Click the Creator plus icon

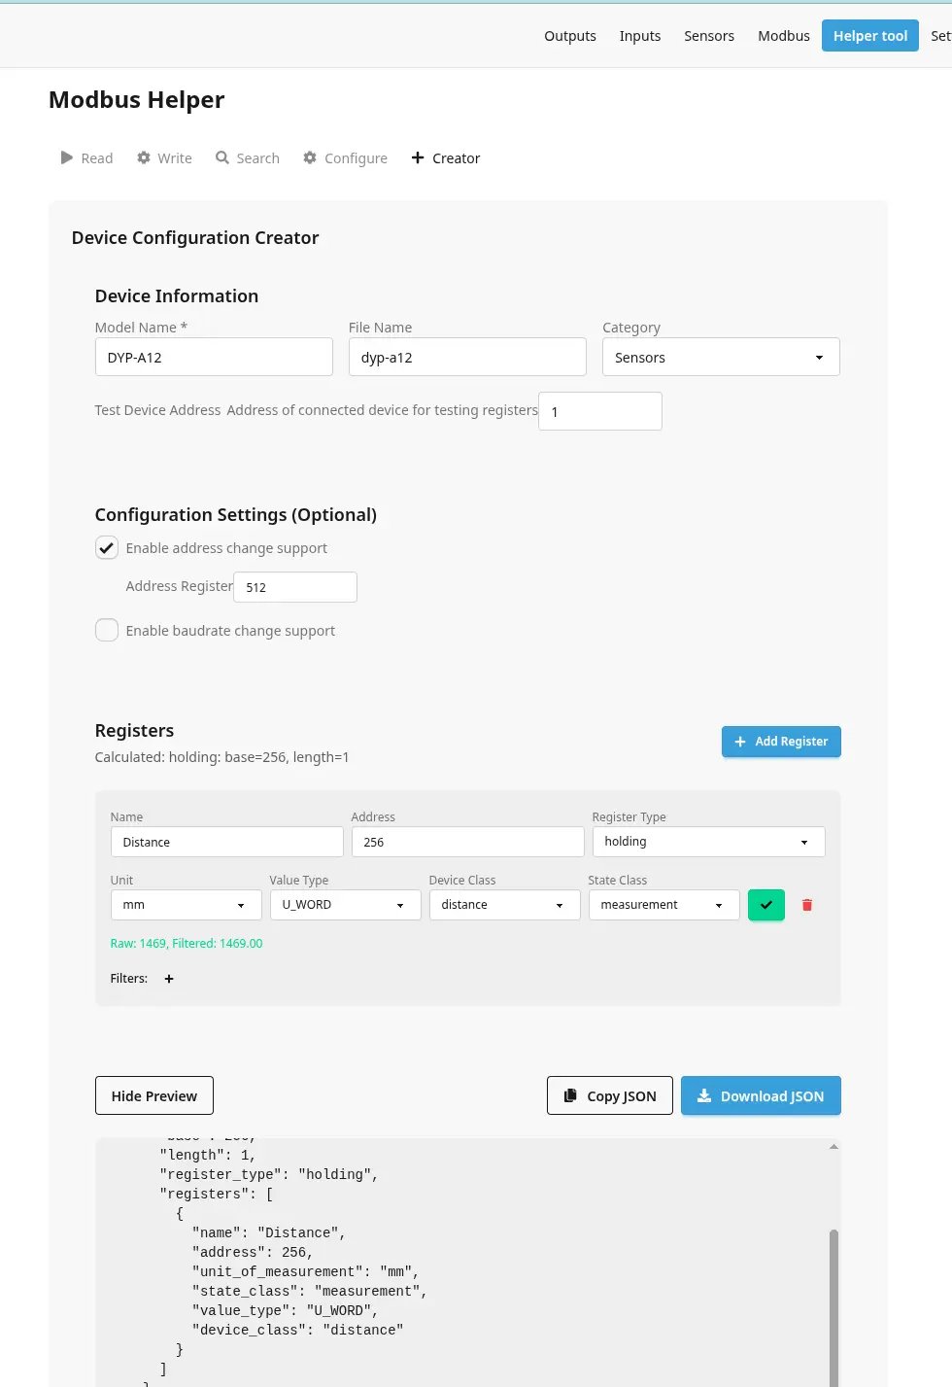pos(418,157)
